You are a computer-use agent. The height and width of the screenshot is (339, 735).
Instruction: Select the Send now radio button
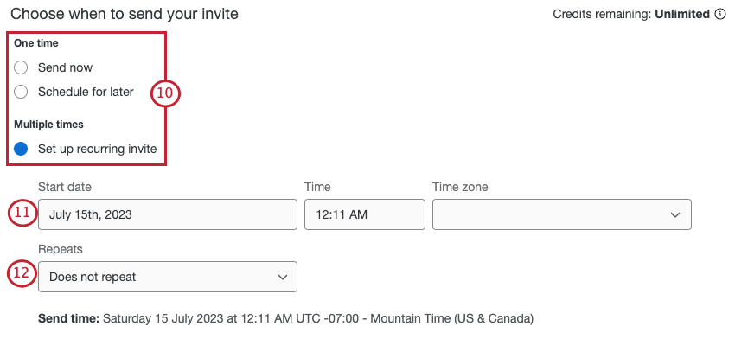[x=21, y=67]
